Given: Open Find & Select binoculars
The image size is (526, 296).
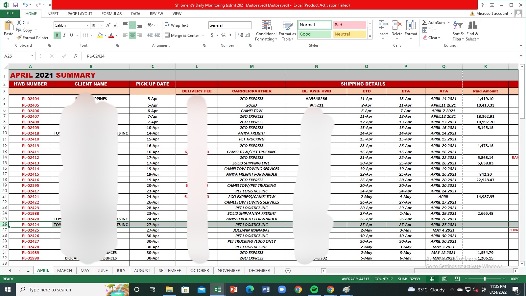Looking at the screenshot, I should click(472, 31).
